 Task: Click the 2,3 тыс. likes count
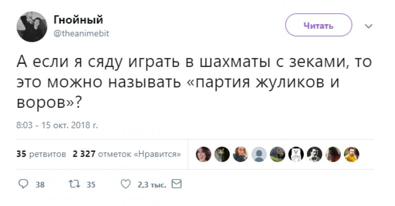[x=152, y=185]
